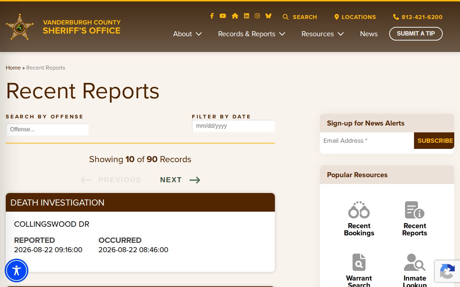Image resolution: width=460 pixels, height=287 pixels.
Task: Call link 812-421-6200
Action: coord(422,17)
